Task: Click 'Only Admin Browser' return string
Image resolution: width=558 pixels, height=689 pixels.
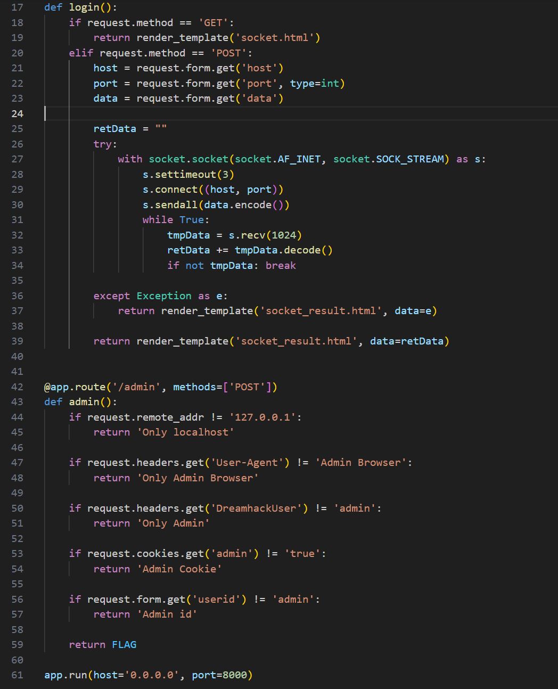Action: [x=198, y=478]
